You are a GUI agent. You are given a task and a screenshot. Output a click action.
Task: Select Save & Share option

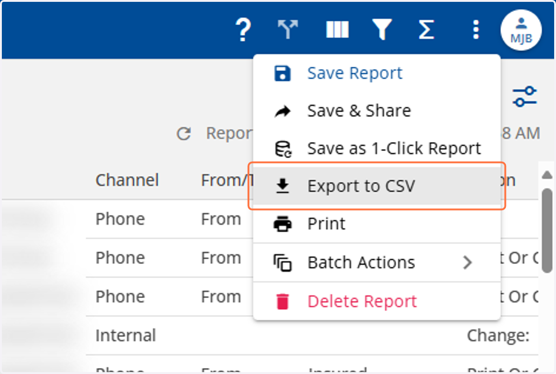pyautogui.click(x=377, y=111)
